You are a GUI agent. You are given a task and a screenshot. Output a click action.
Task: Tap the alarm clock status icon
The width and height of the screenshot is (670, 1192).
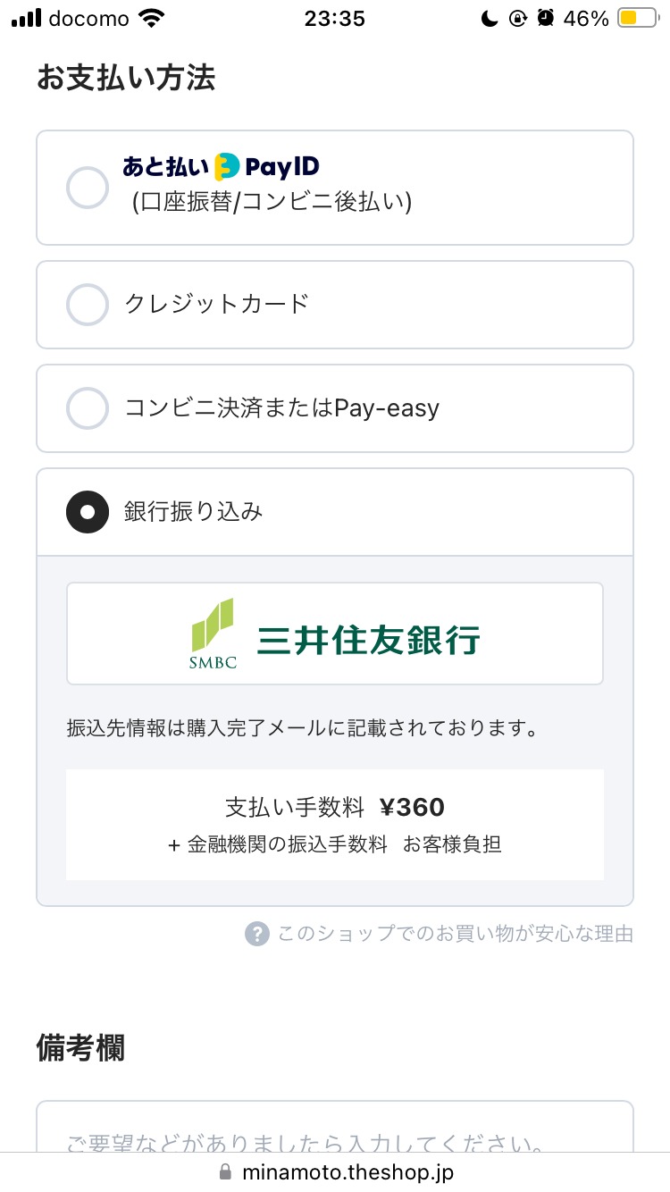(x=546, y=18)
